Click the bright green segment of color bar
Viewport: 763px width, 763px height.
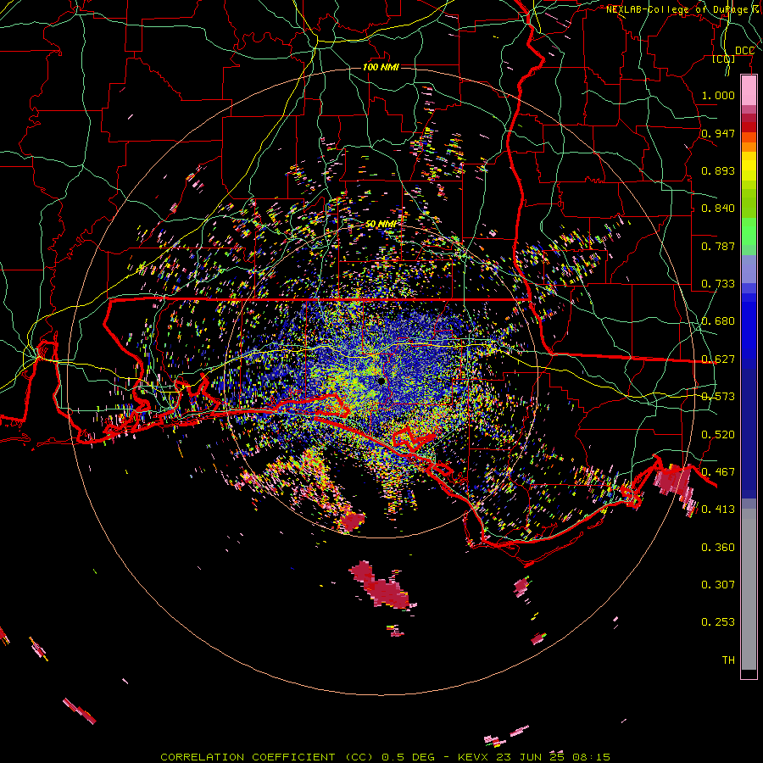[x=749, y=231]
